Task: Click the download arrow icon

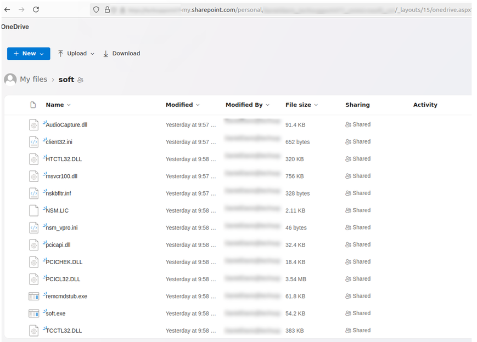Action: coord(105,54)
